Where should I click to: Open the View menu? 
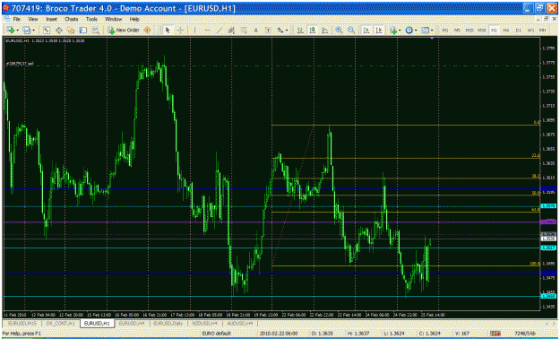coord(33,19)
